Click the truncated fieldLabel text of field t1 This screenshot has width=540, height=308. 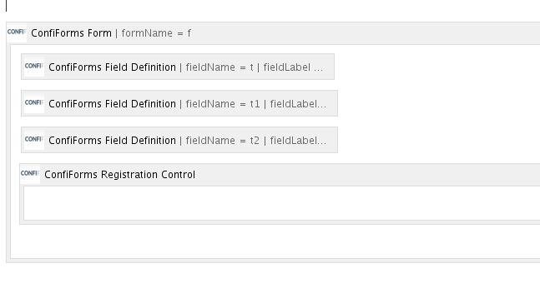click(298, 104)
